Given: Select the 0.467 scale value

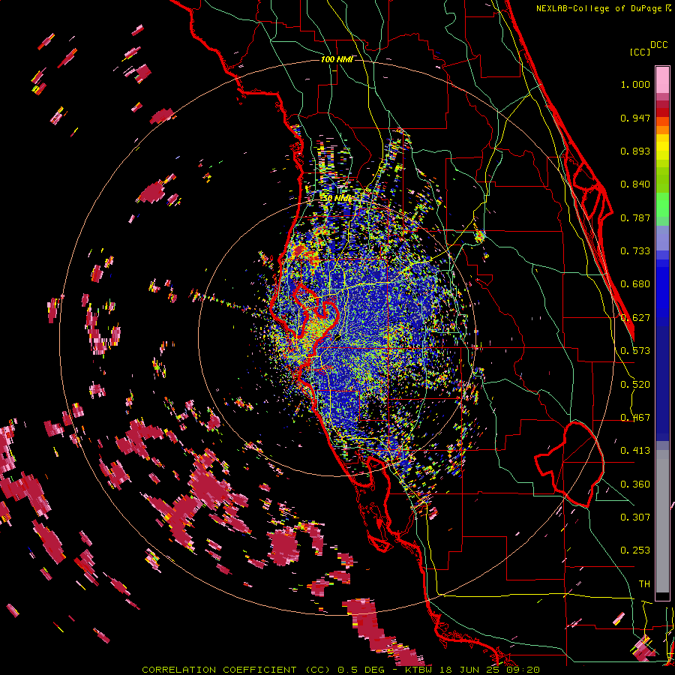Looking at the screenshot, I should pos(635,418).
